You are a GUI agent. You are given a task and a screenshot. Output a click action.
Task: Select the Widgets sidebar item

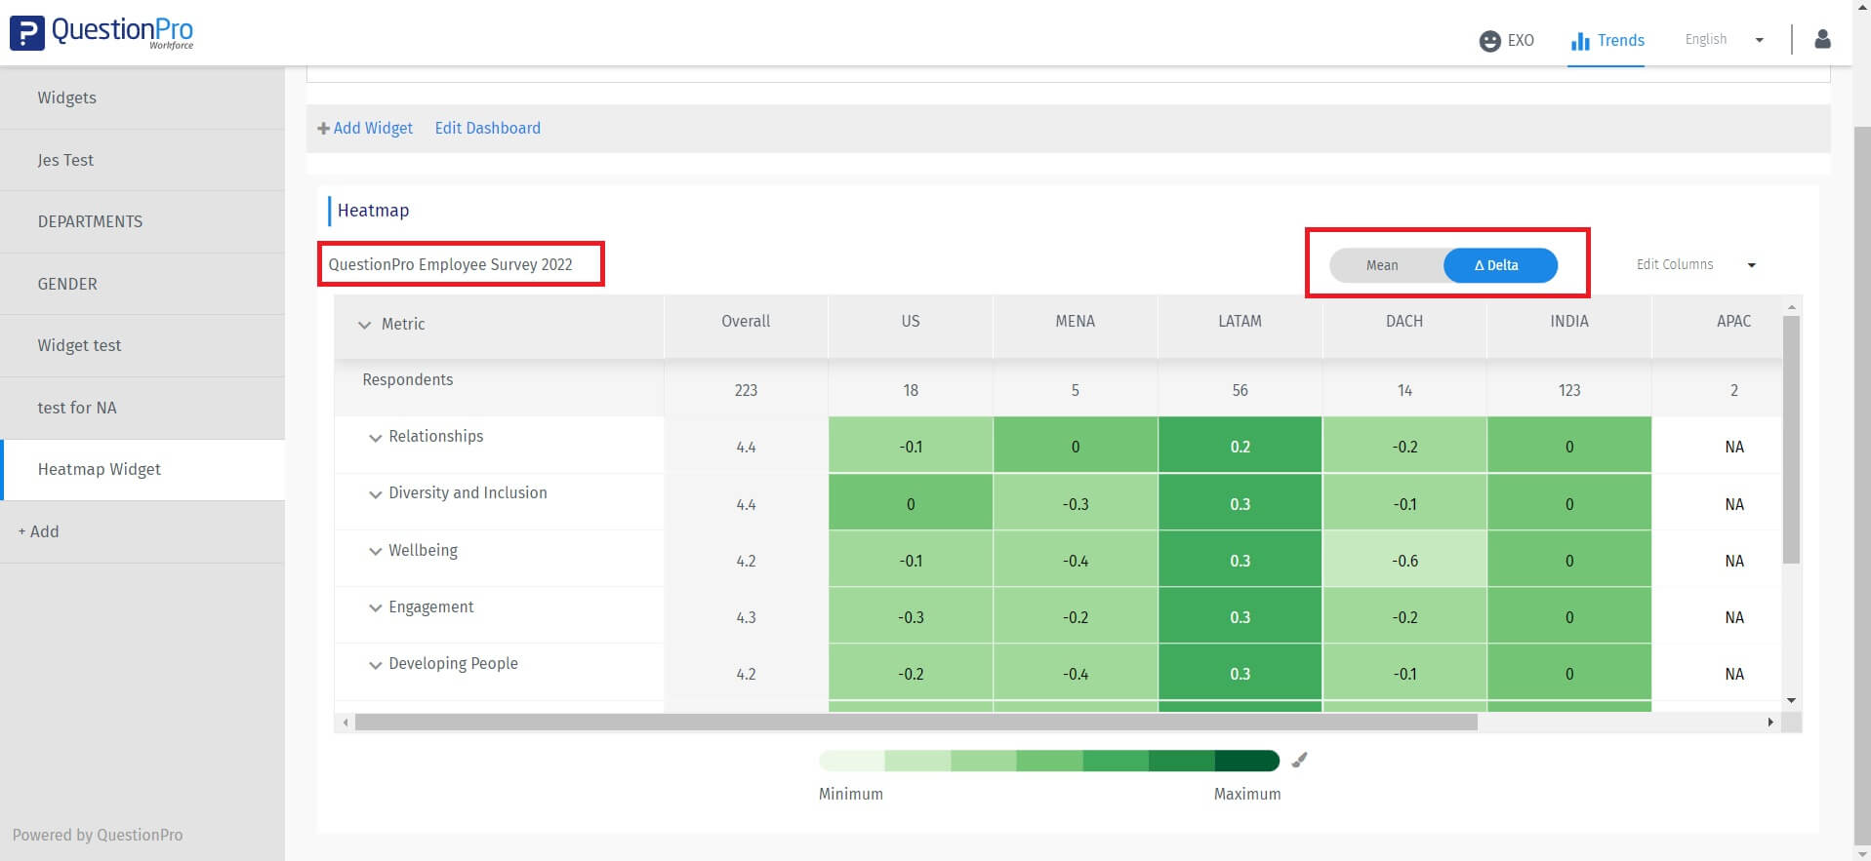[x=142, y=98]
